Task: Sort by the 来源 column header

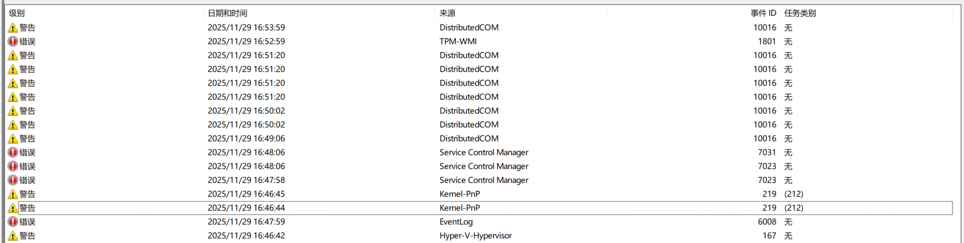Action: 447,13
